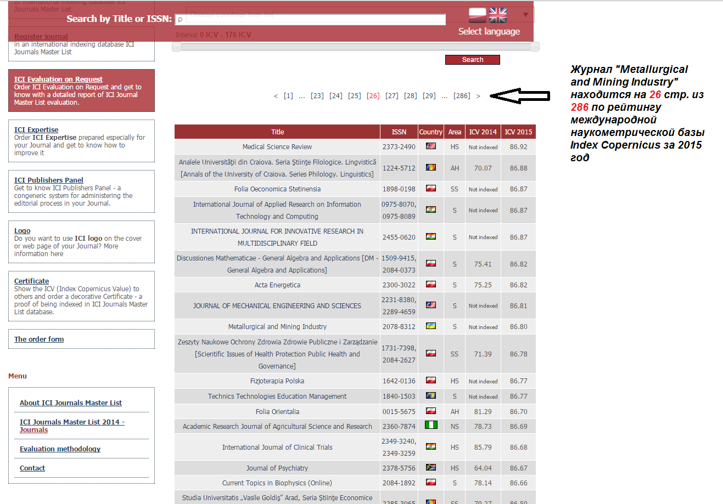Go to next page with the > arrow

click(x=478, y=96)
